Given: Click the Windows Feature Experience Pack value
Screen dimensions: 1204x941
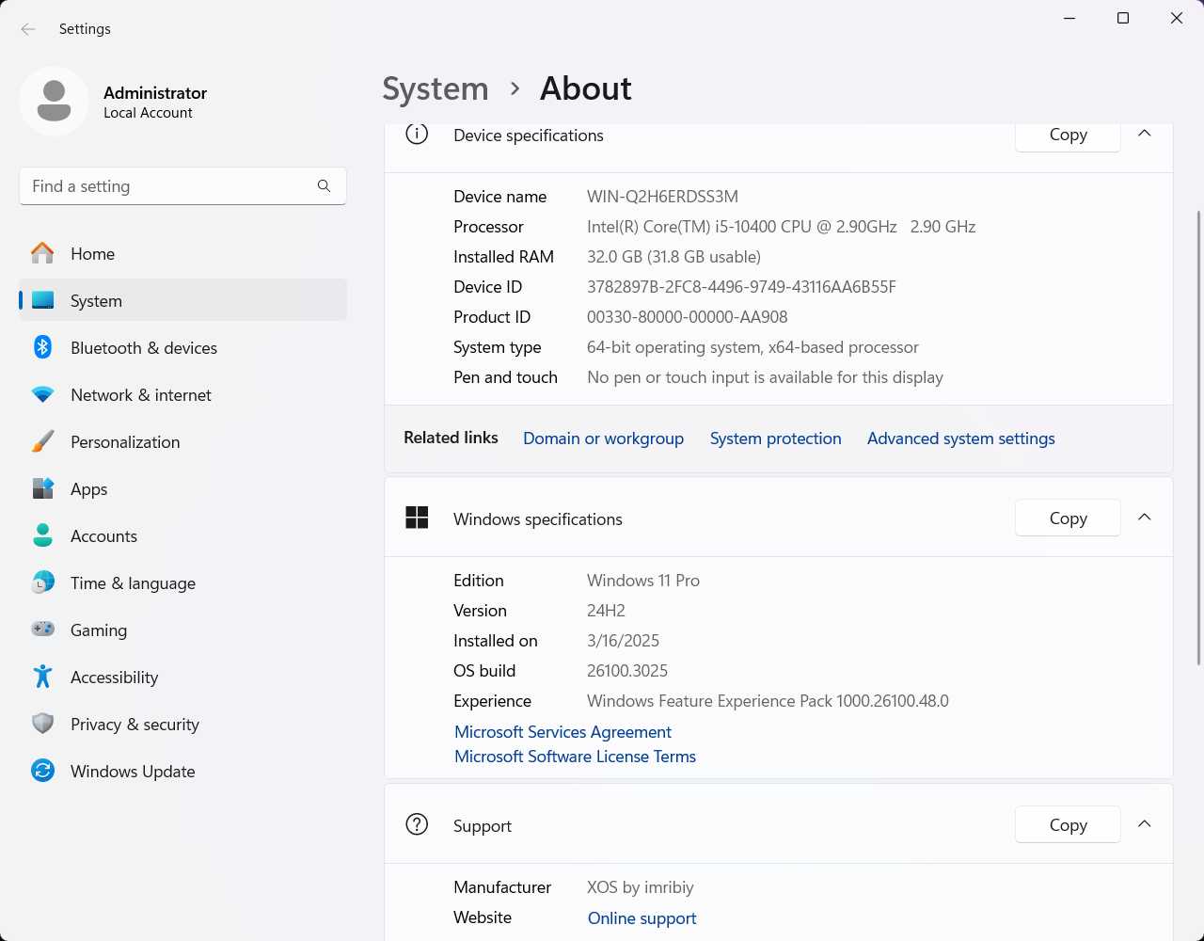Looking at the screenshot, I should coord(768,701).
